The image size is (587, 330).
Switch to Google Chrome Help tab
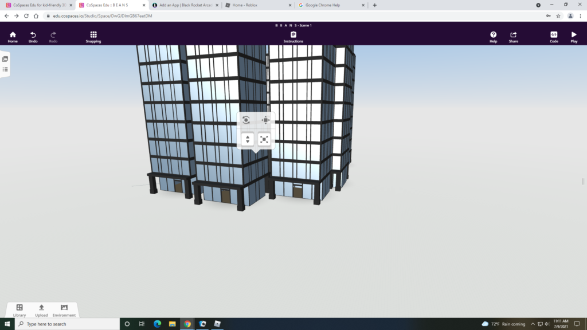(x=331, y=5)
